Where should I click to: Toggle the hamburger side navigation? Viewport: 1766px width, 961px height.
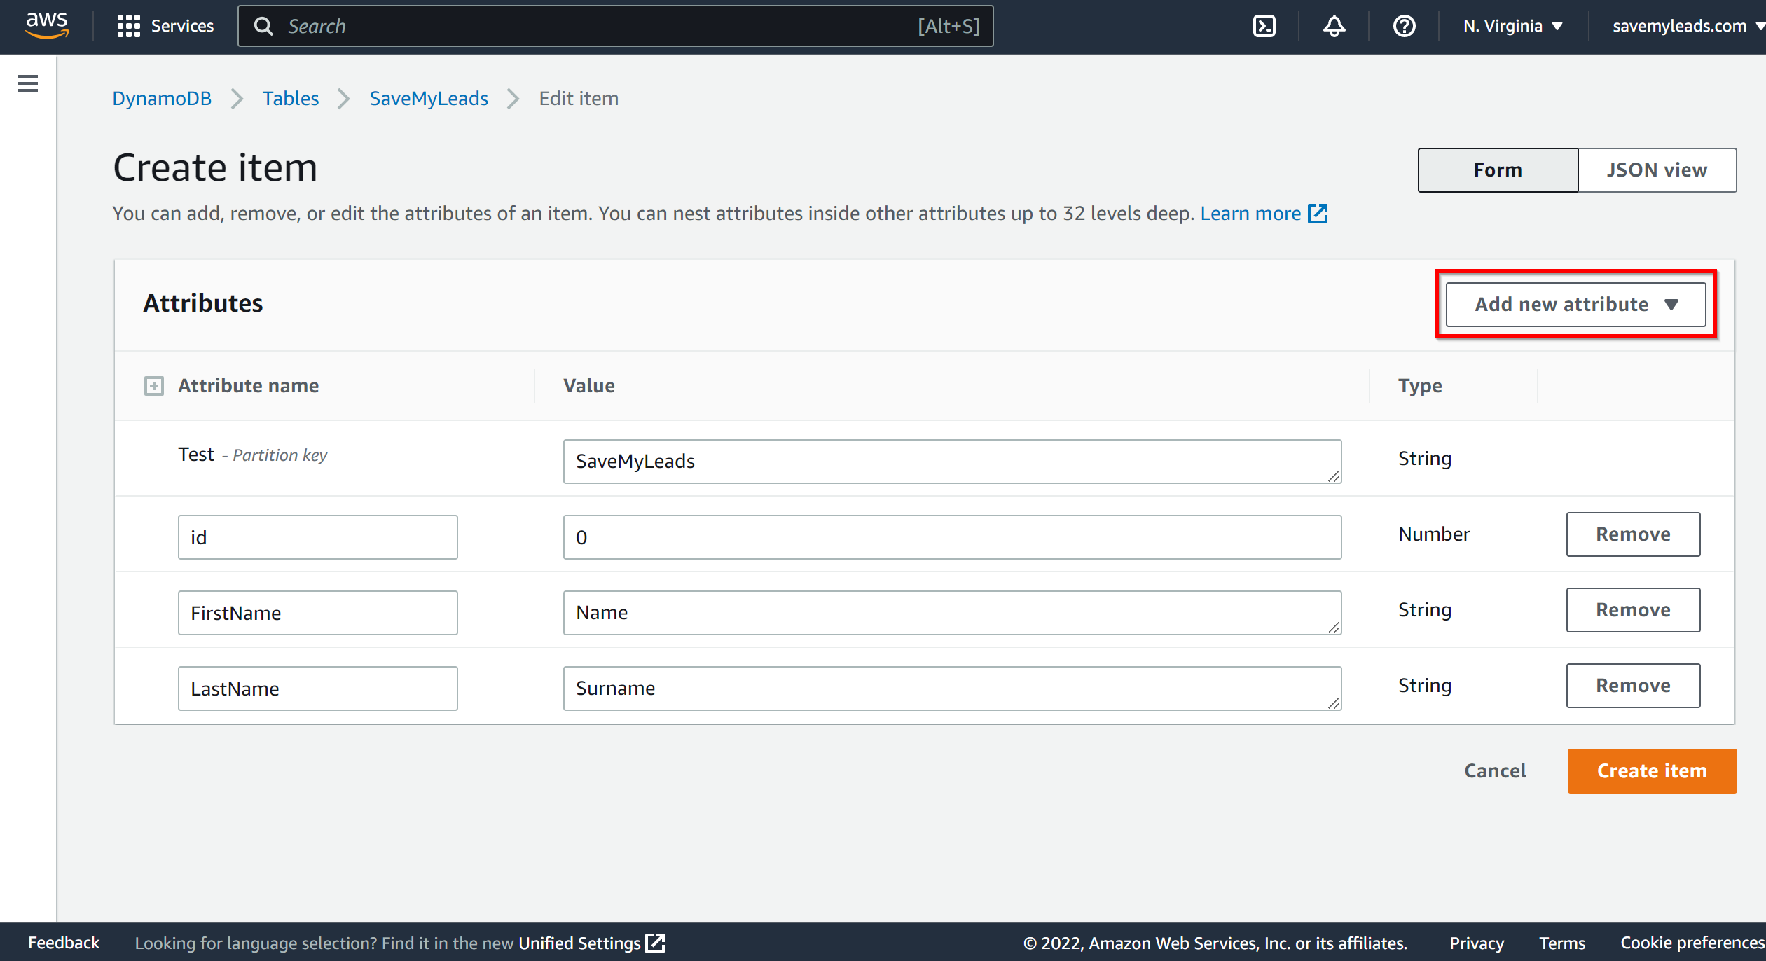pyautogui.click(x=28, y=83)
